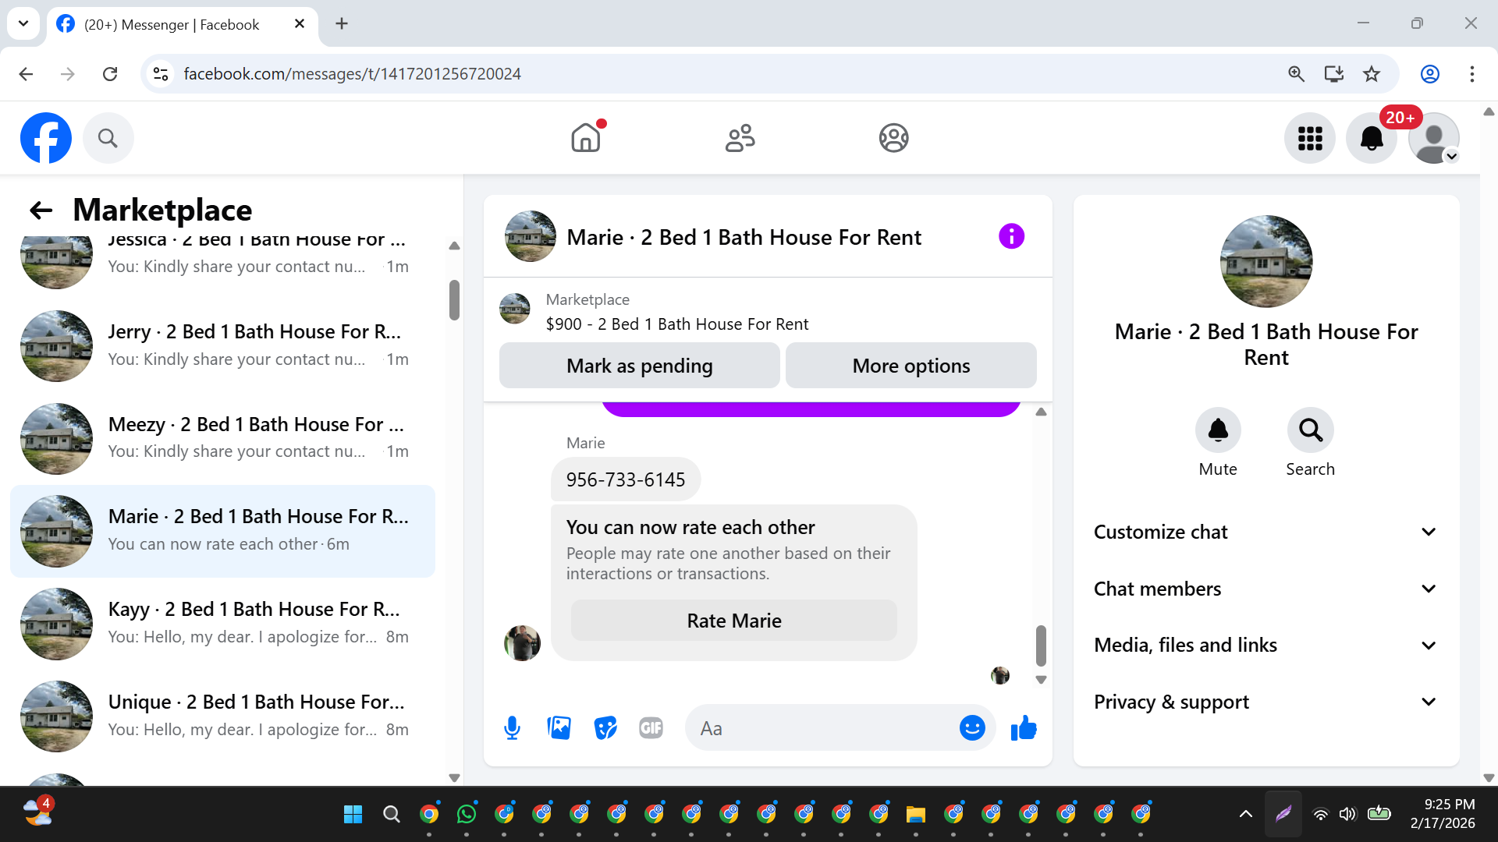
Task: Open the emoji picker in the message box
Action: click(971, 728)
